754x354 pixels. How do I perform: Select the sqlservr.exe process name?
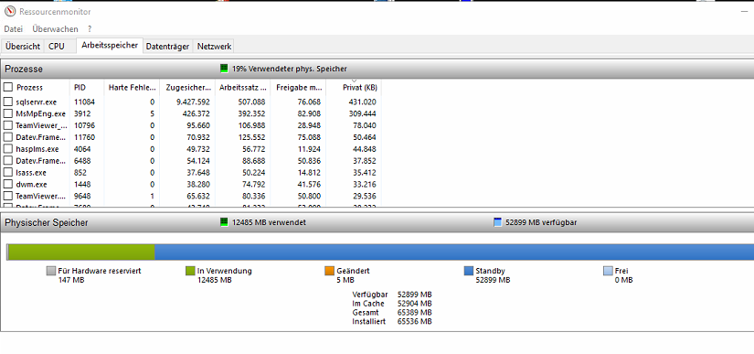click(x=36, y=102)
